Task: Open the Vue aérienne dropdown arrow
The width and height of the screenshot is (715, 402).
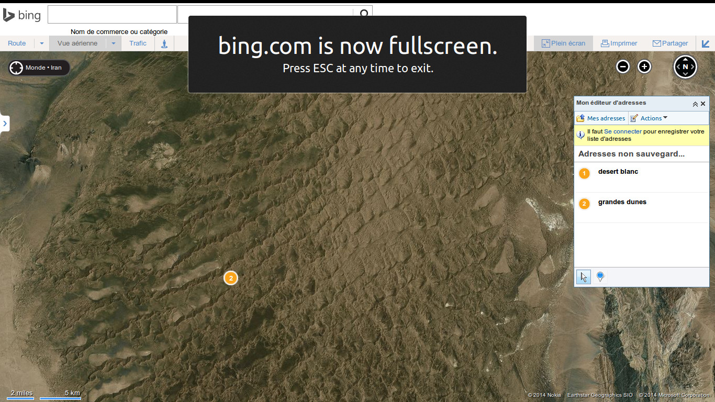Action: click(x=114, y=43)
